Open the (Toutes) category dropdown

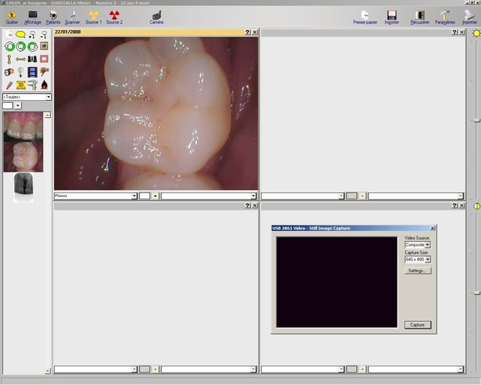pos(48,97)
